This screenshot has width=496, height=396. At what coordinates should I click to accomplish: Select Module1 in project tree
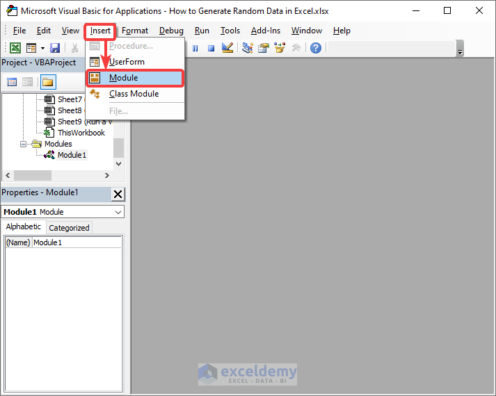(72, 155)
